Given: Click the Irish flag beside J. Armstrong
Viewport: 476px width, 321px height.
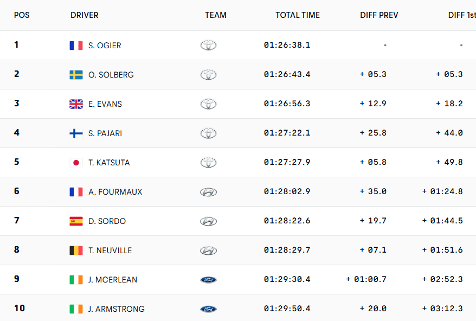Looking at the screenshot, I should point(76,309).
